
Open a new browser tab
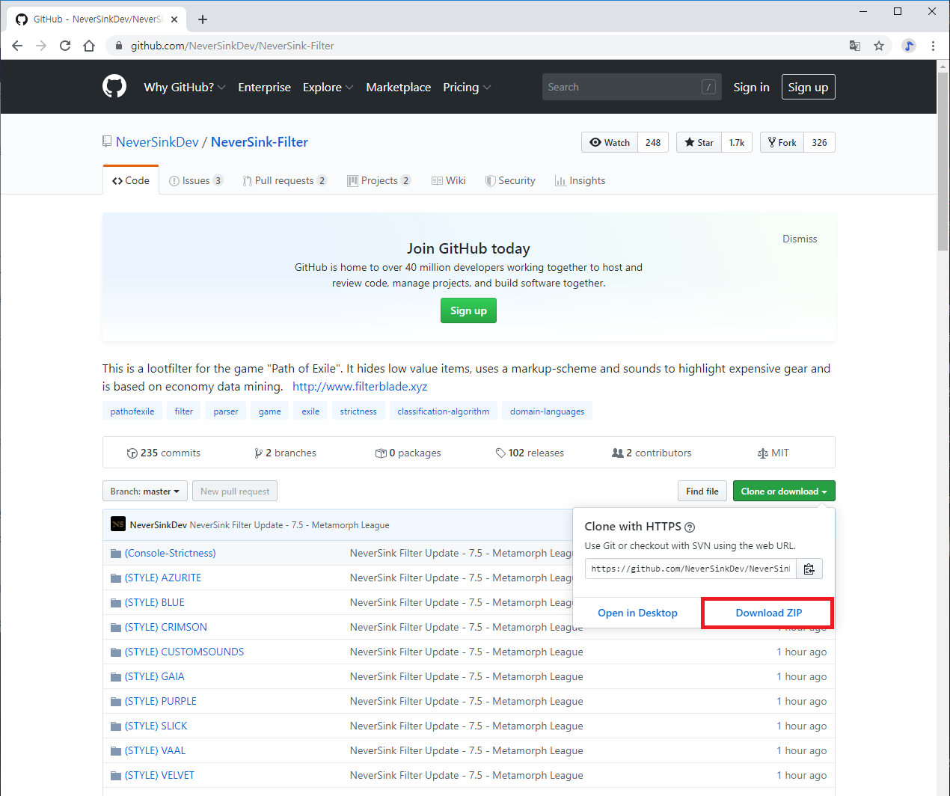(203, 19)
